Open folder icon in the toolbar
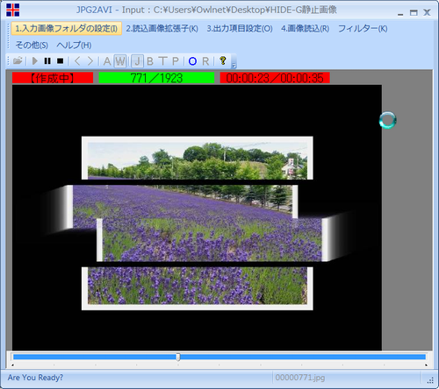The image size is (439, 389). pyautogui.click(x=18, y=61)
